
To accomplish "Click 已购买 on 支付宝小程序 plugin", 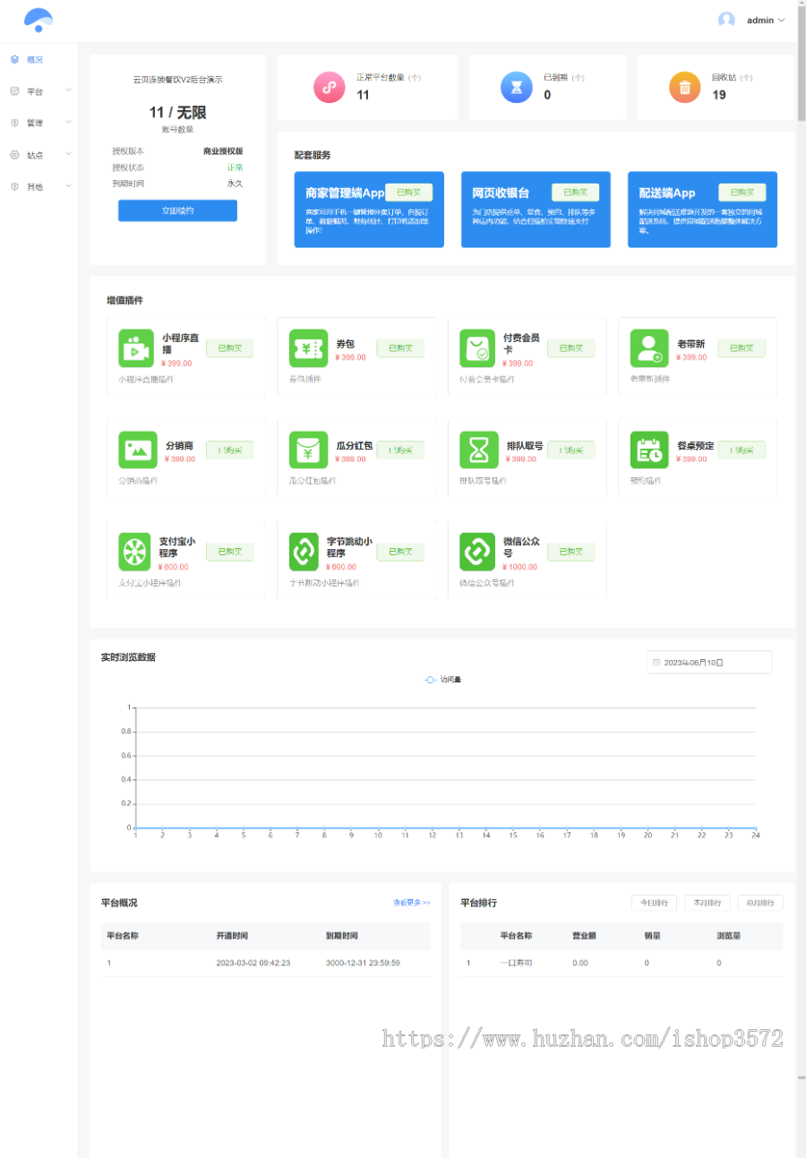I will click(x=229, y=551).
